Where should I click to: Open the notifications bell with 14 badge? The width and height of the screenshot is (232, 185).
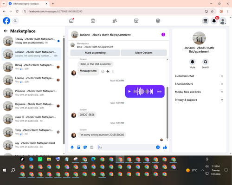pyautogui.click(x=214, y=21)
